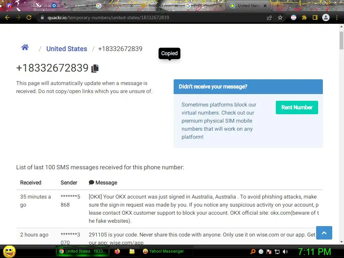Open the file manager taskbar icon
Image resolution: width=344 pixels, height=258 pixels.
coord(132,251)
